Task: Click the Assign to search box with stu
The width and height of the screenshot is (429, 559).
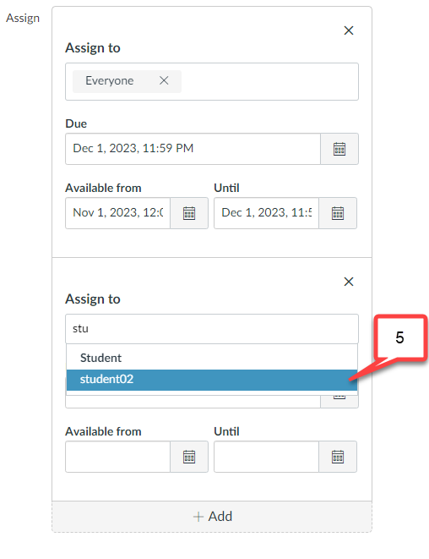Action: click(212, 329)
